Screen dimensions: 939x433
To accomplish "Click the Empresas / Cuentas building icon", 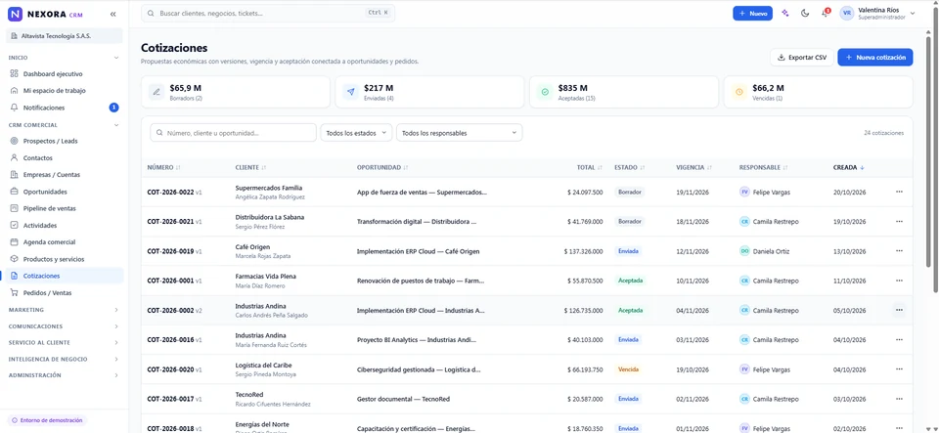I will [15, 175].
